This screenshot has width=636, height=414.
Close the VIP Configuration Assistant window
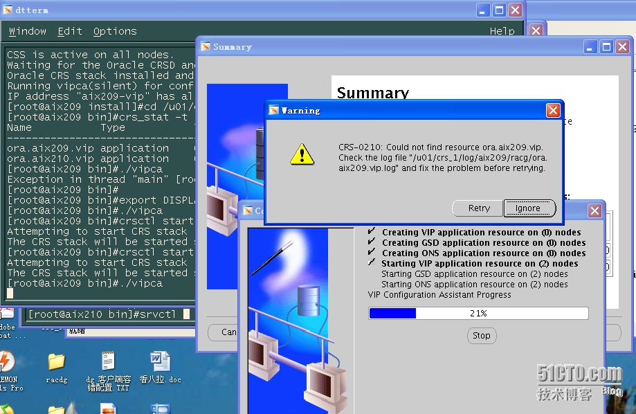pos(594,210)
